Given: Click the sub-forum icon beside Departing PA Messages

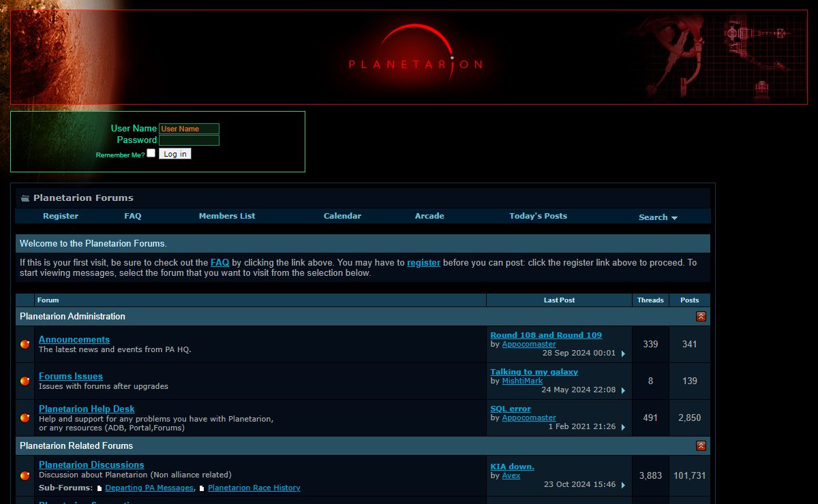Looking at the screenshot, I should pyautogui.click(x=100, y=488).
